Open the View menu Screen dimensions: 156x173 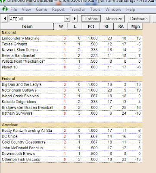click(x=26, y=10)
